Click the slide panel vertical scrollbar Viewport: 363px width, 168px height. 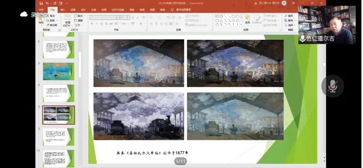point(80,64)
